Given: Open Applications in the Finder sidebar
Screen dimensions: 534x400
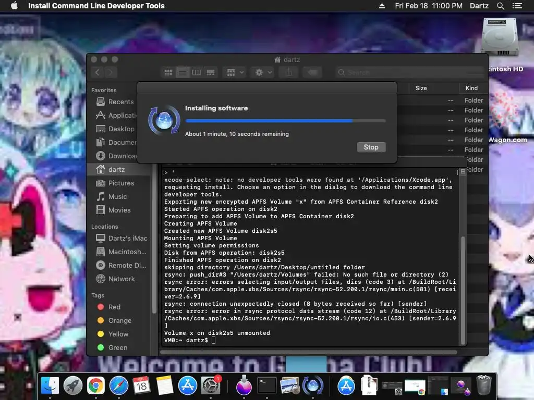Looking at the screenshot, I should coord(116,115).
